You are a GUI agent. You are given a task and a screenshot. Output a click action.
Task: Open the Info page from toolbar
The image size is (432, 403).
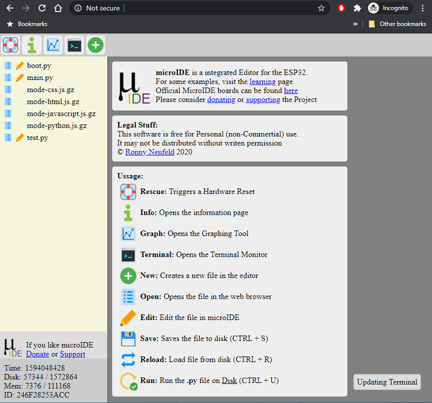pyautogui.click(x=32, y=44)
